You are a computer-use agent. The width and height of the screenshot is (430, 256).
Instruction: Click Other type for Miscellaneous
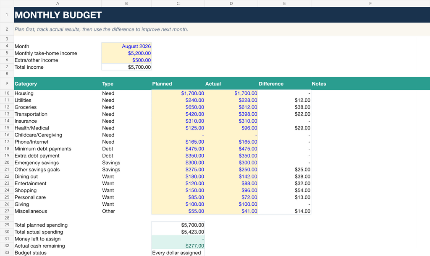point(126,211)
